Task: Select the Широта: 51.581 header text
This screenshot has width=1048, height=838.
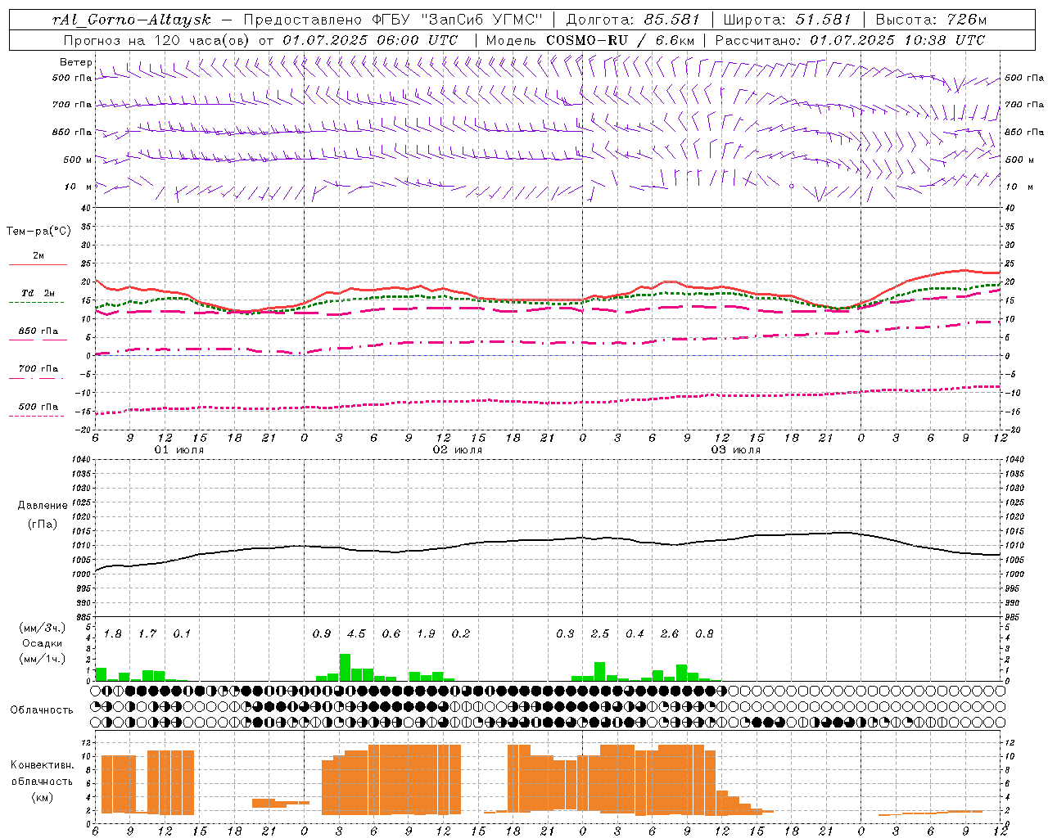Action: [787, 20]
